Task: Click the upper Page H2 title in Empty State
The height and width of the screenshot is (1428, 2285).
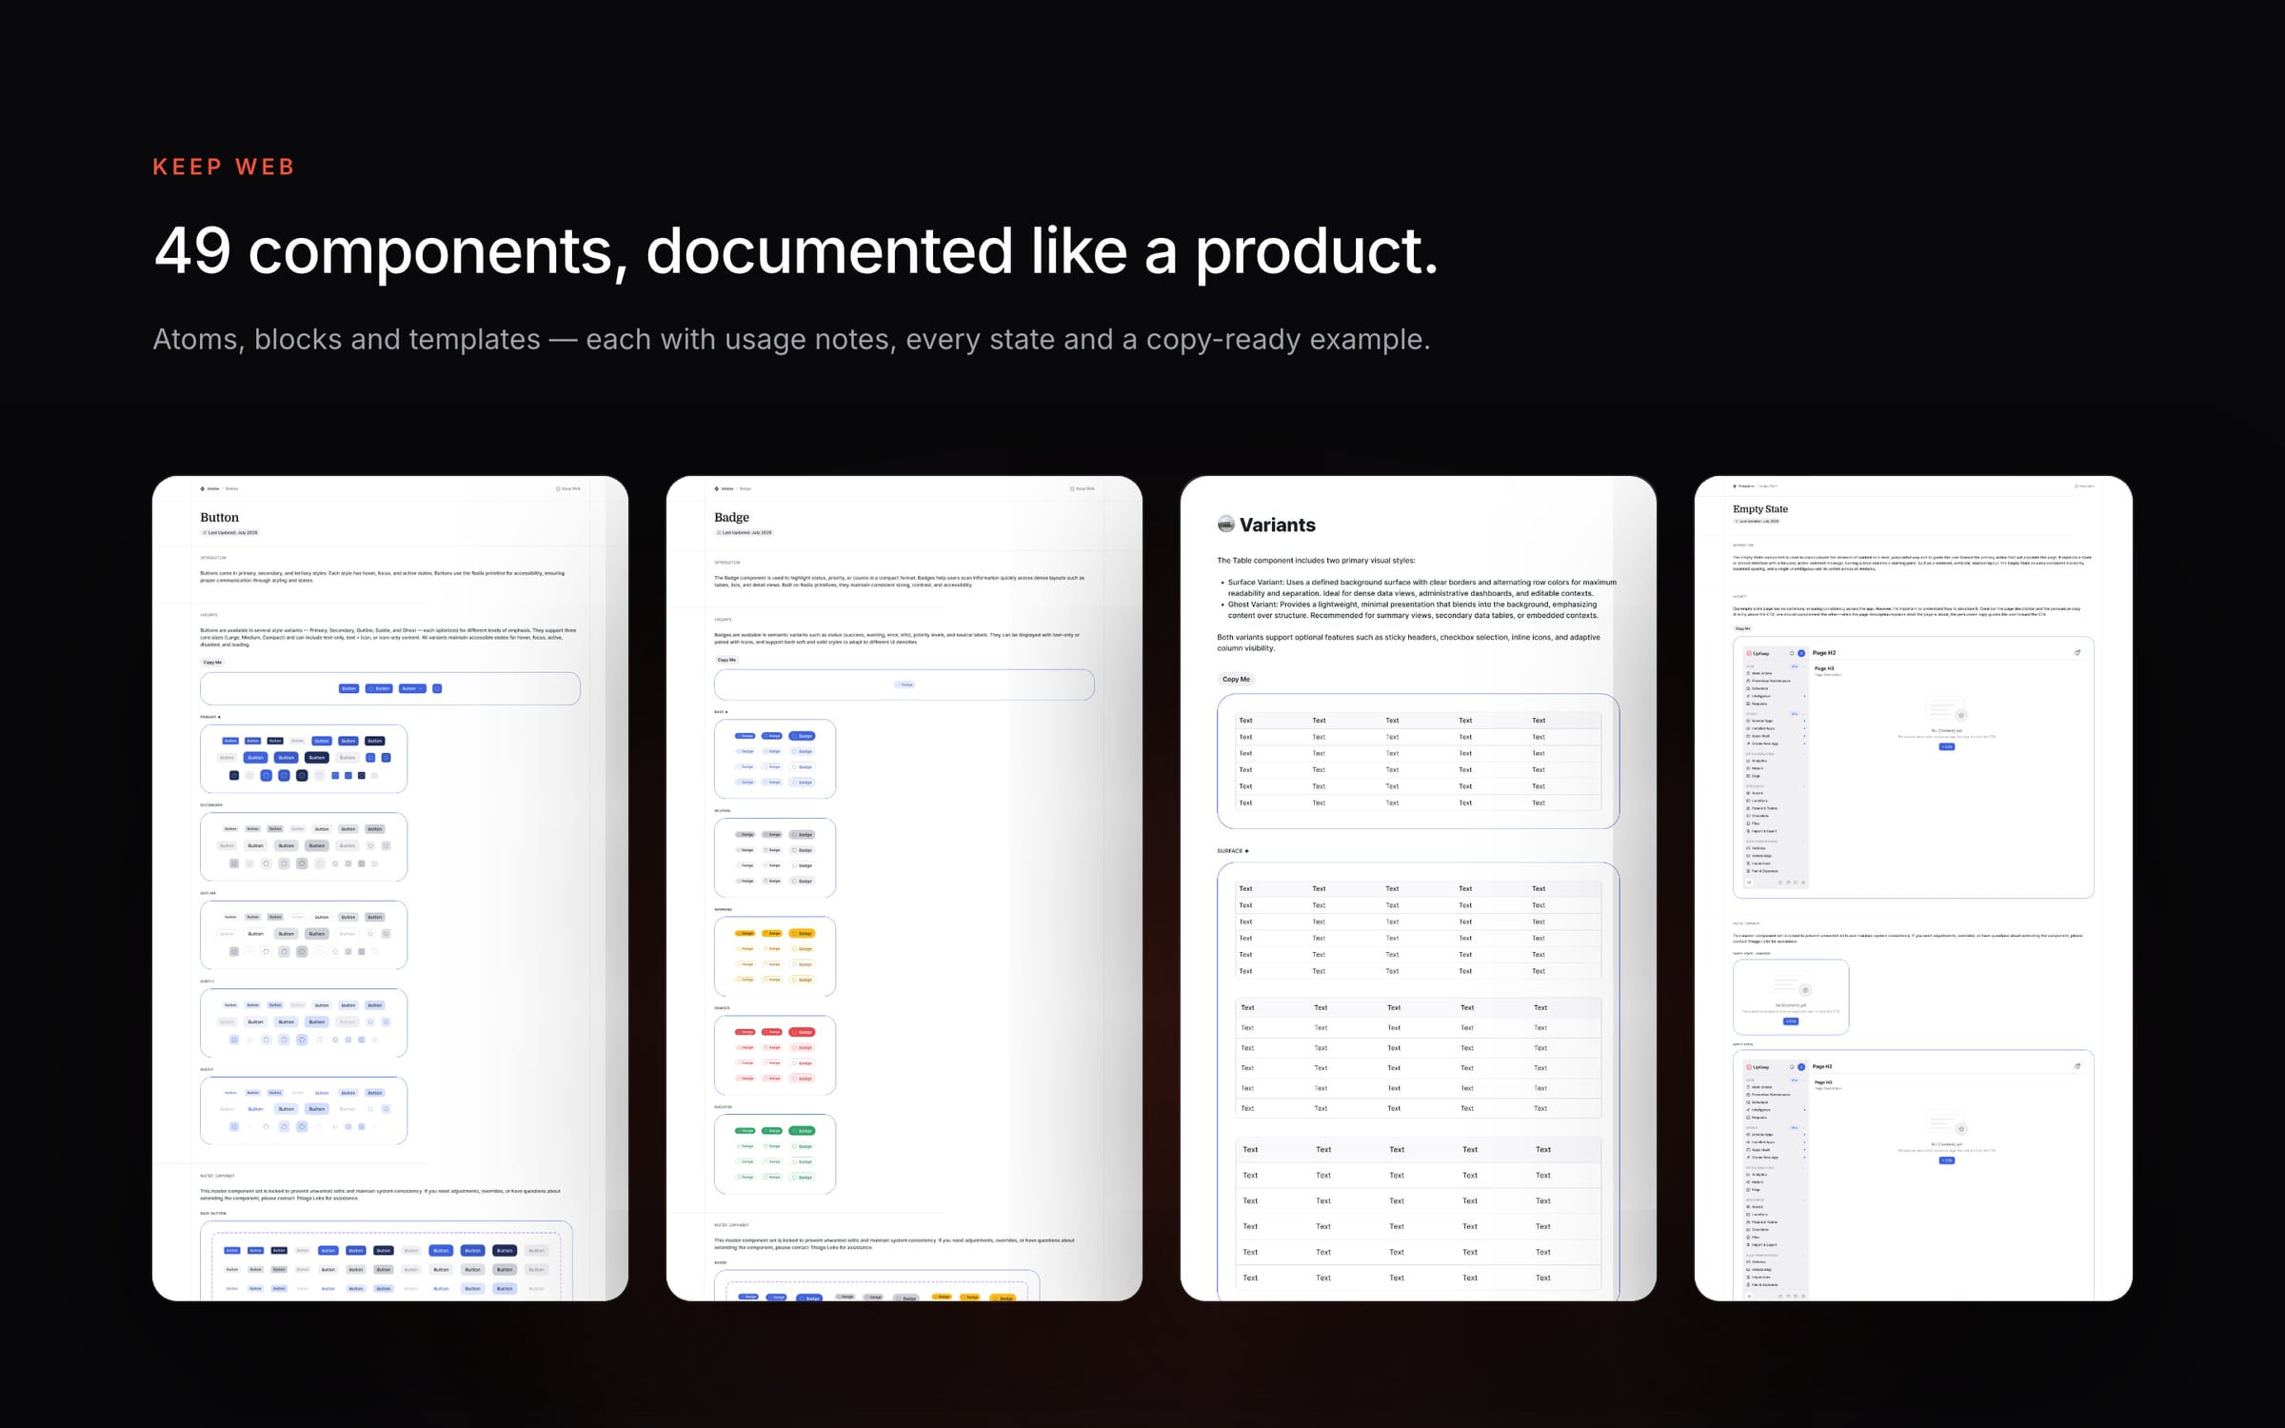Action: [1824, 653]
